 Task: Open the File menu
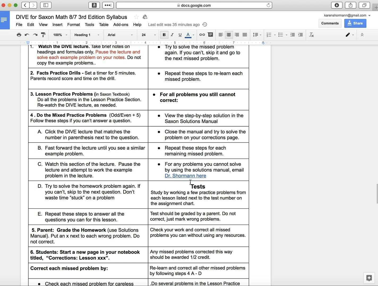[19, 25]
